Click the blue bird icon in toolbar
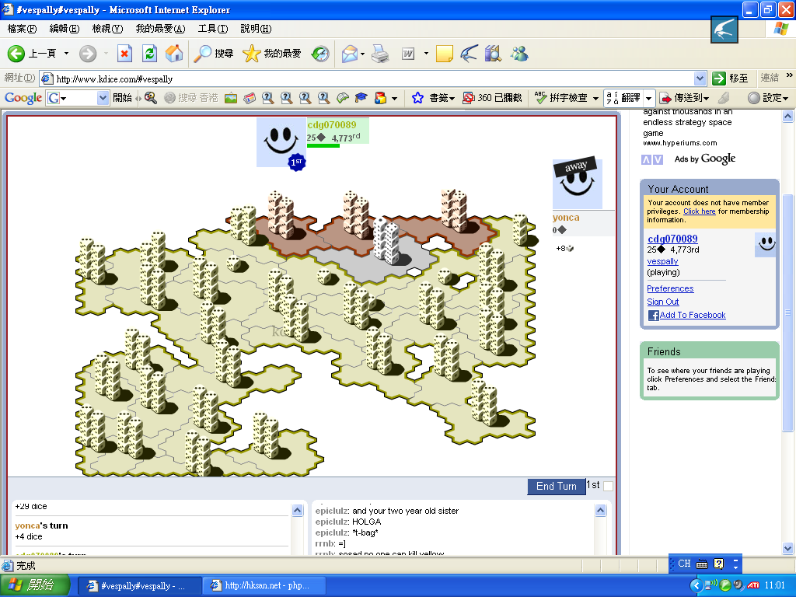 pos(469,54)
